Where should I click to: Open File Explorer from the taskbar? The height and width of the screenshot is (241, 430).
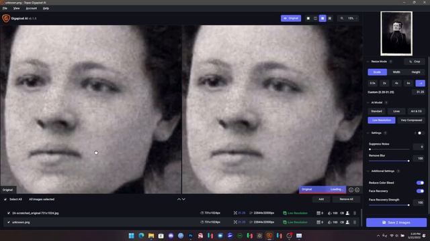coord(151,236)
